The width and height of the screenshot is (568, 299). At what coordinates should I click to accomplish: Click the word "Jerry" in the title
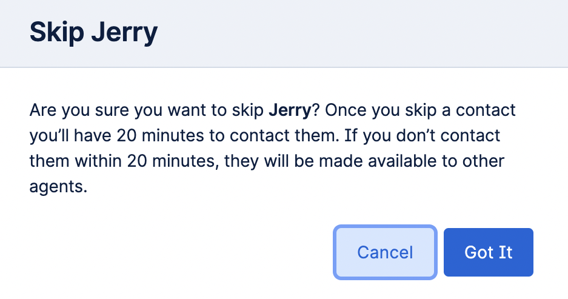point(124,32)
